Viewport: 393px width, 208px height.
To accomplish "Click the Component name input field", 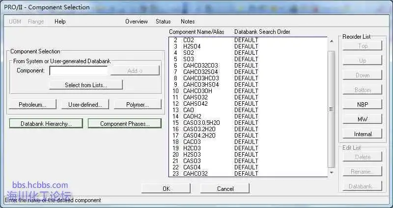I will point(79,70).
